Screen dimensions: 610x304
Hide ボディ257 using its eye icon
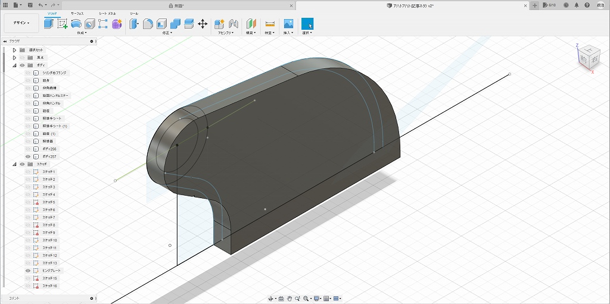coord(27,156)
